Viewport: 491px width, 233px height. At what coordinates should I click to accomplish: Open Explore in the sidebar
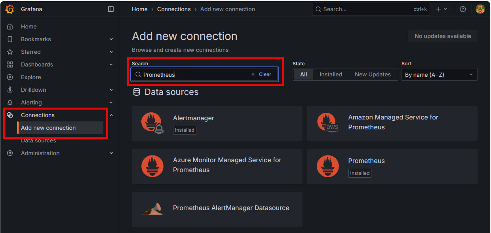pyautogui.click(x=31, y=77)
